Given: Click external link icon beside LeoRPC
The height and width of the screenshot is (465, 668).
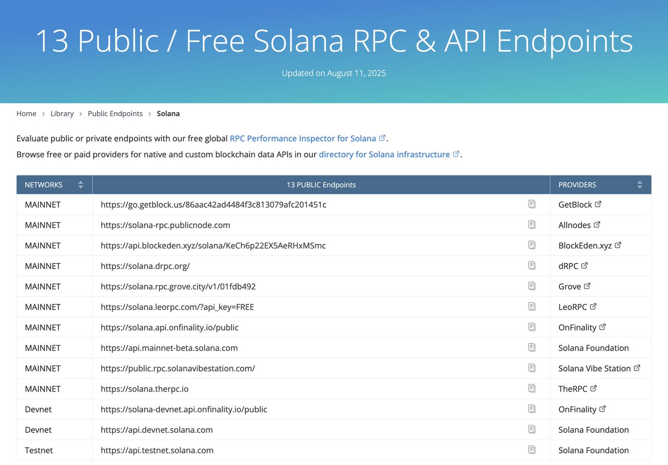Looking at the screenshot, I should pos(593,306).
